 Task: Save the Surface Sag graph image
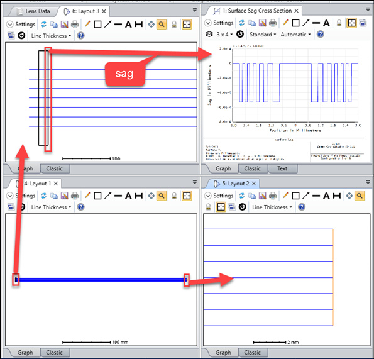(x=262, y=23)
